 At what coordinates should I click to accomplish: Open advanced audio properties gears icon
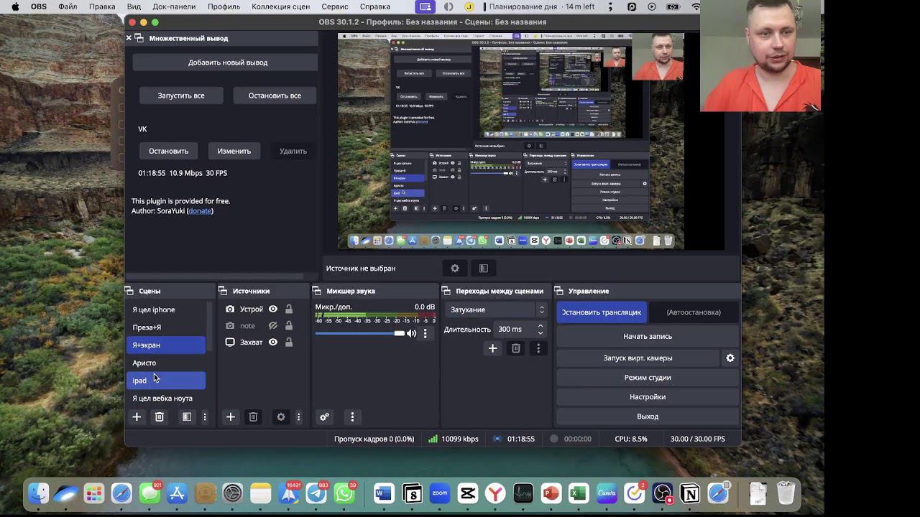click(324, 416)
